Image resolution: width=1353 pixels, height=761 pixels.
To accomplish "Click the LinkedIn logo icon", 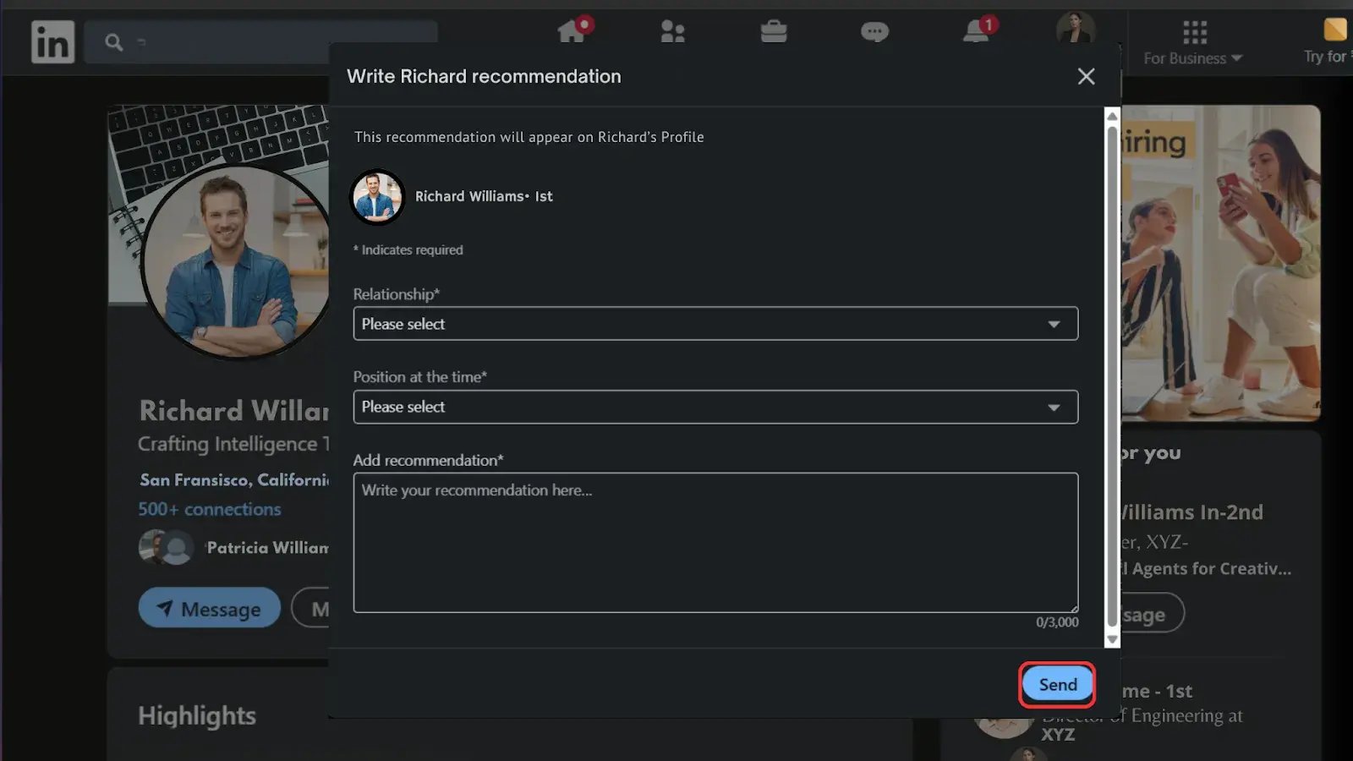I will pyautogui.click(x=52, y=41).
